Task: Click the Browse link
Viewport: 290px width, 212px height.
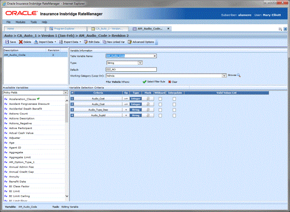Action: tap(232, 75)
